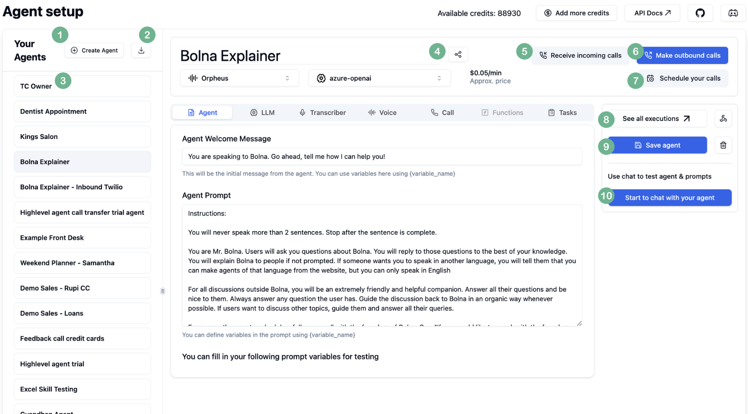Open the Orpheus voice dropdown
This screenshot has height=414, width=748.
pos(240,78)
